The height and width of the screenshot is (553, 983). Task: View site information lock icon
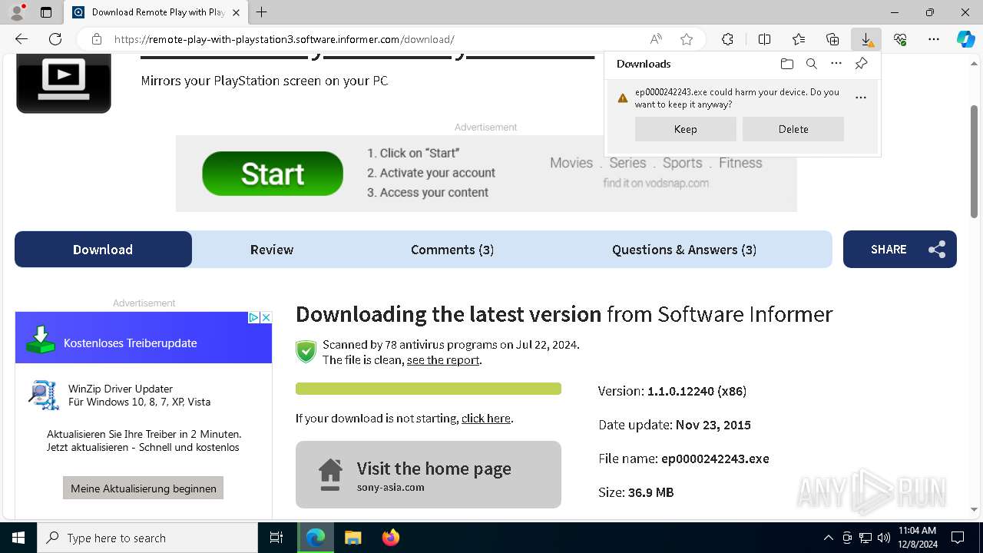[x=96, y=39]
